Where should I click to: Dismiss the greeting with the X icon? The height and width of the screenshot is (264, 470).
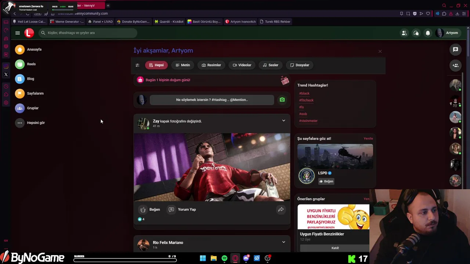(380, 51)
